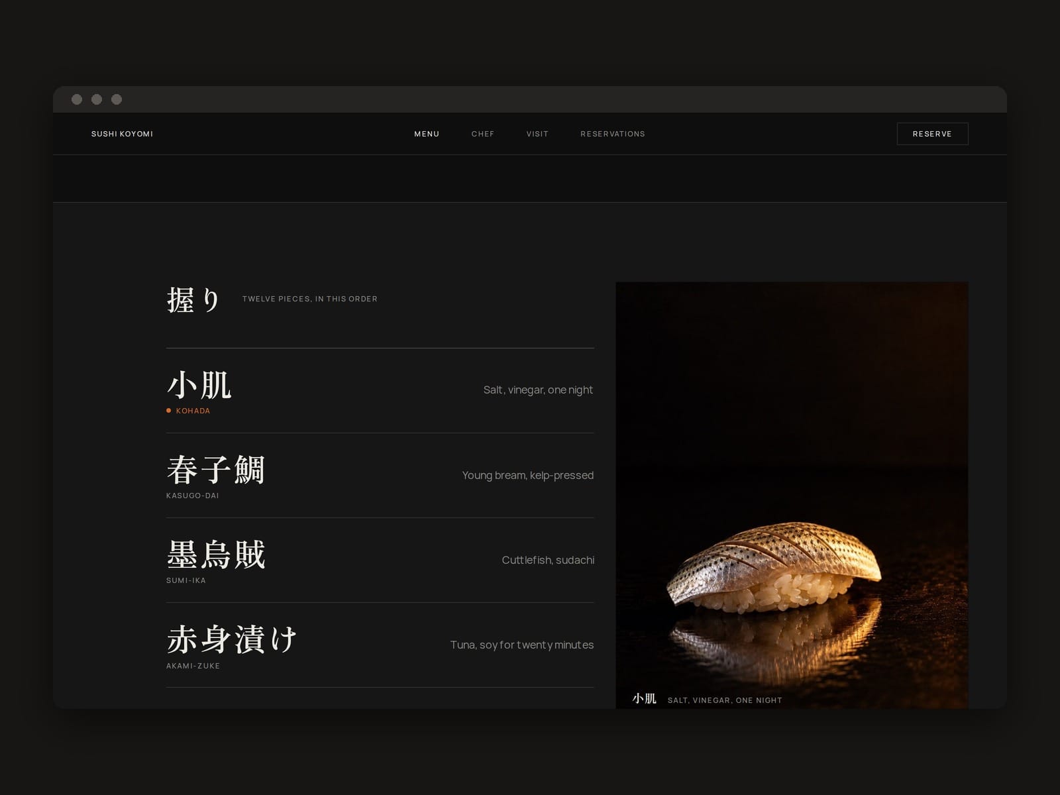Click 'Tuna, soy for twenty minutes' text
The image size is (1060, 795).
pyautogui.click(x=522, y=645)
